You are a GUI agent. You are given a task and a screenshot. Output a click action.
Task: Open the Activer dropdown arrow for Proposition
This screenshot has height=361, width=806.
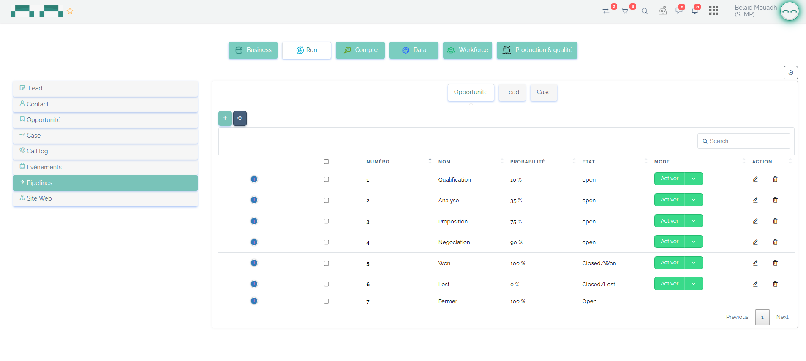coord(694,221)
